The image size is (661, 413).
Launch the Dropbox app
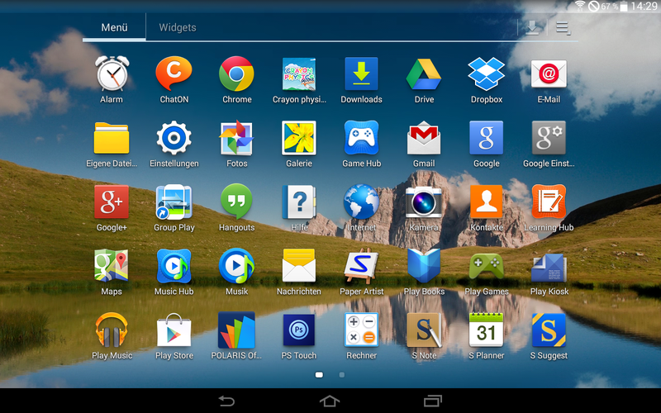(x=486, y=74)
